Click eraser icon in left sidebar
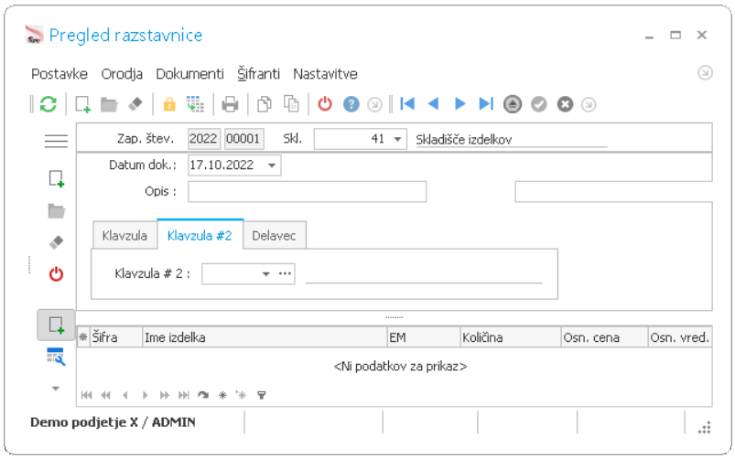 (x=56, y=242)
